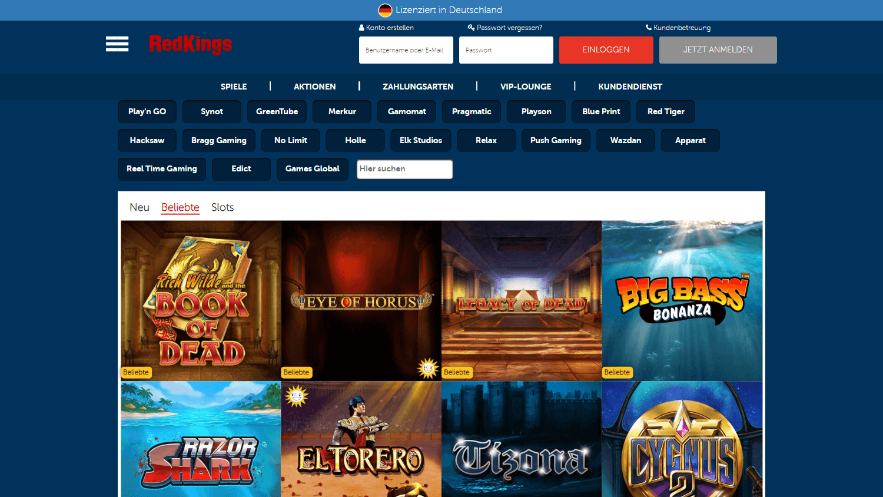Image resolution: width=883 pixels, height=497 pixels.
Task: Filter games by Push Gaming
Action: 556,140
